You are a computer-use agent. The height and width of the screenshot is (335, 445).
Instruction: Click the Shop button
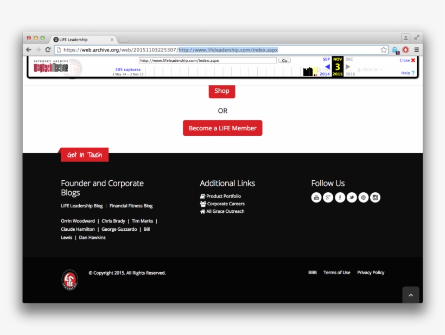coord(221,91)
